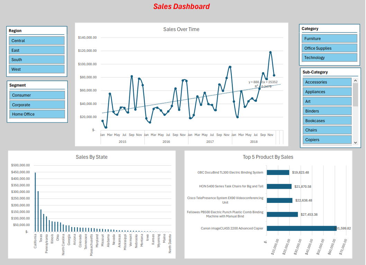The image size is (366, 265).
Task: Choose Copiers in the Sub-Category slicer
Action: pyautogui.click(x=327, y=140)
